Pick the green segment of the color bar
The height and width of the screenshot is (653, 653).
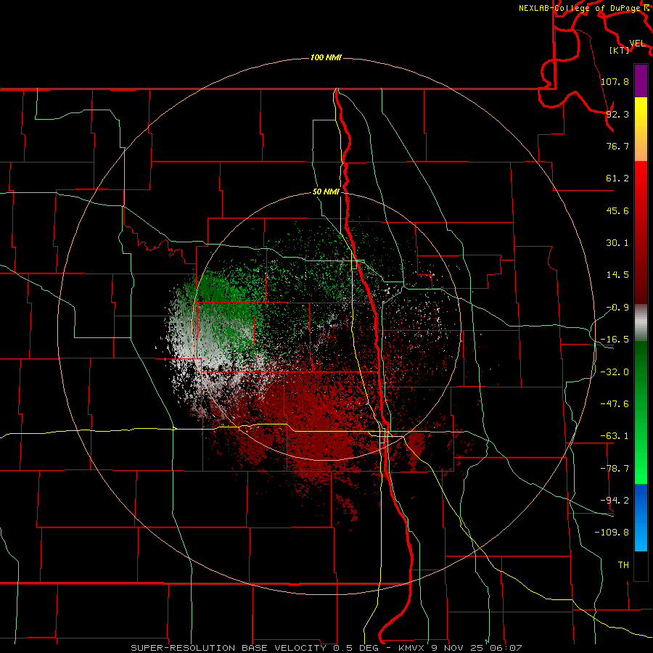(x=641, y=412)
